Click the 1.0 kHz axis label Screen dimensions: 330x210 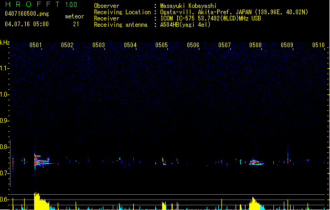pyautogui.click(x=4, y=94)
